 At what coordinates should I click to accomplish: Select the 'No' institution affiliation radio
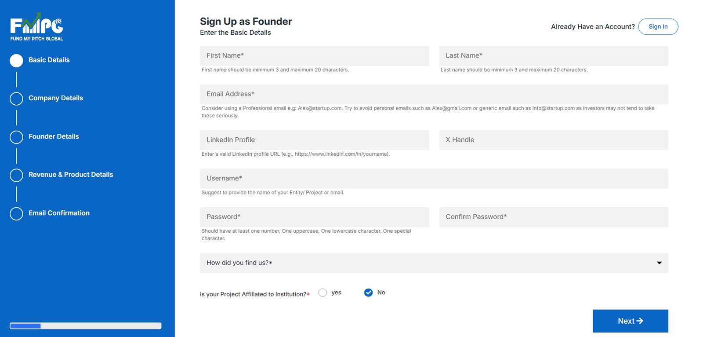click(368, 293)
